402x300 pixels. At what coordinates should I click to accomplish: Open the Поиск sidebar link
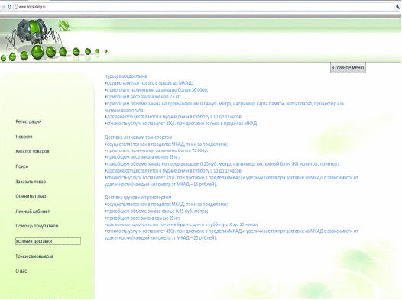[22, 166]
